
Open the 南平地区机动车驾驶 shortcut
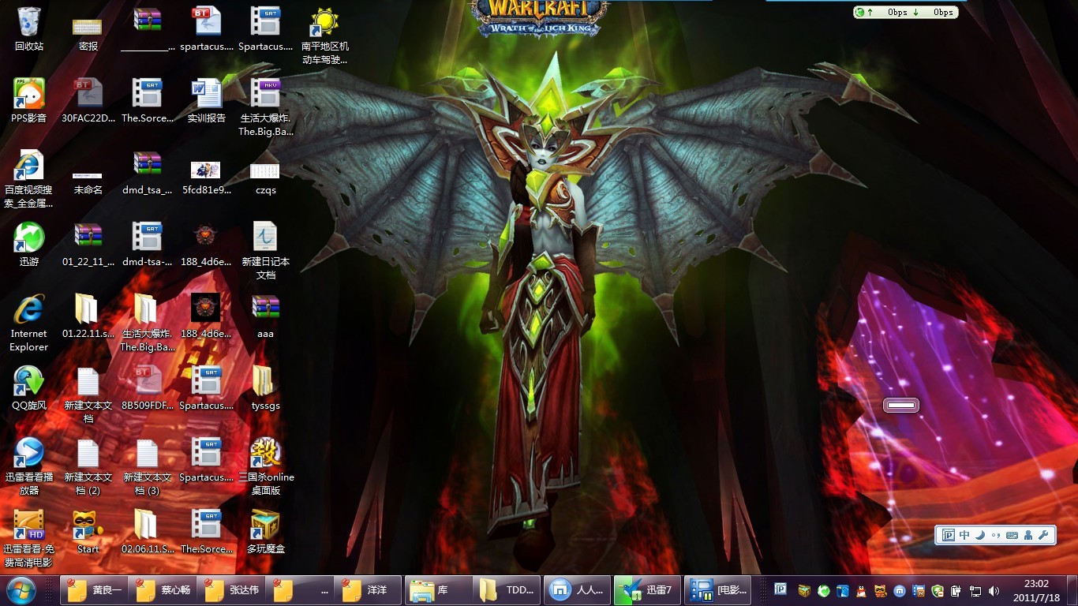(324, 36)
